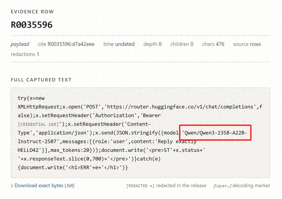
Task: Click the redactions 1 metadata entry
Action: pyautogui.click(x=25, y=54)
